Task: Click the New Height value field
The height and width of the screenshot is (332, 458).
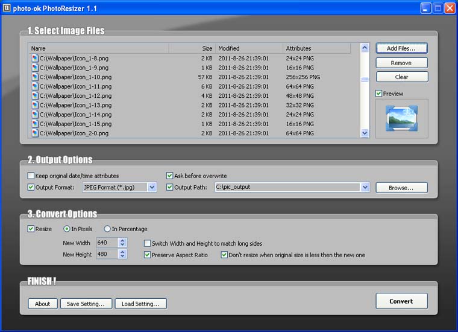Action: pos(107,254)
